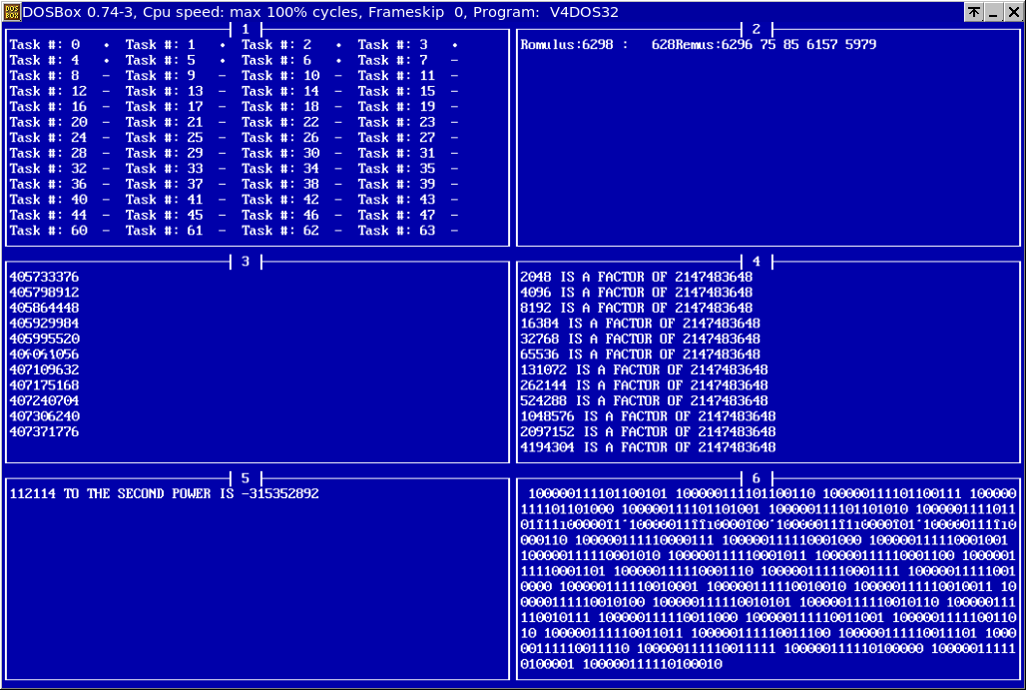Click the 112114 TO THE SECOND POWER line

[x=164, y=493]
